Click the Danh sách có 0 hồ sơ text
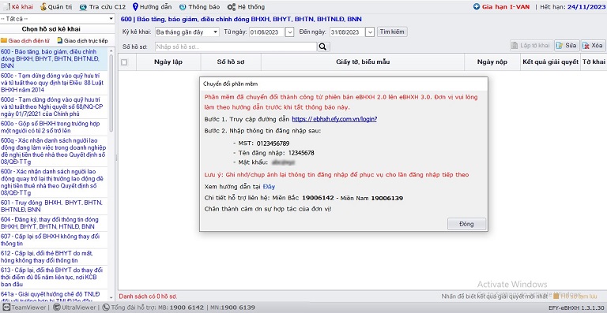 tap(148, 296)
